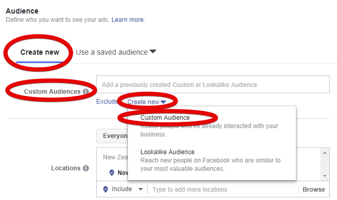Click the locations list scroll down arrow
This screenshot has width=337, height=200.
pos(325,176)
